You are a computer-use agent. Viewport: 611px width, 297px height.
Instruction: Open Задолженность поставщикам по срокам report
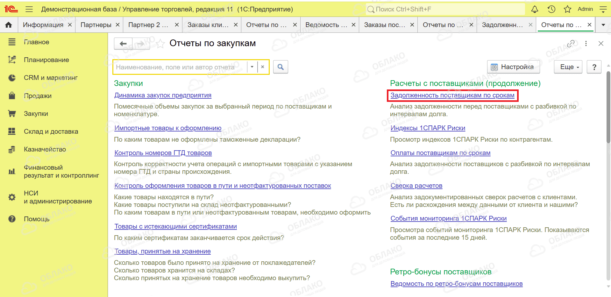(x=452, y=95)
